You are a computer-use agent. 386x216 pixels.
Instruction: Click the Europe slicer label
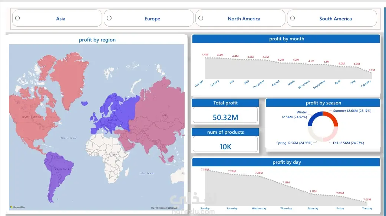click(152, 19)
